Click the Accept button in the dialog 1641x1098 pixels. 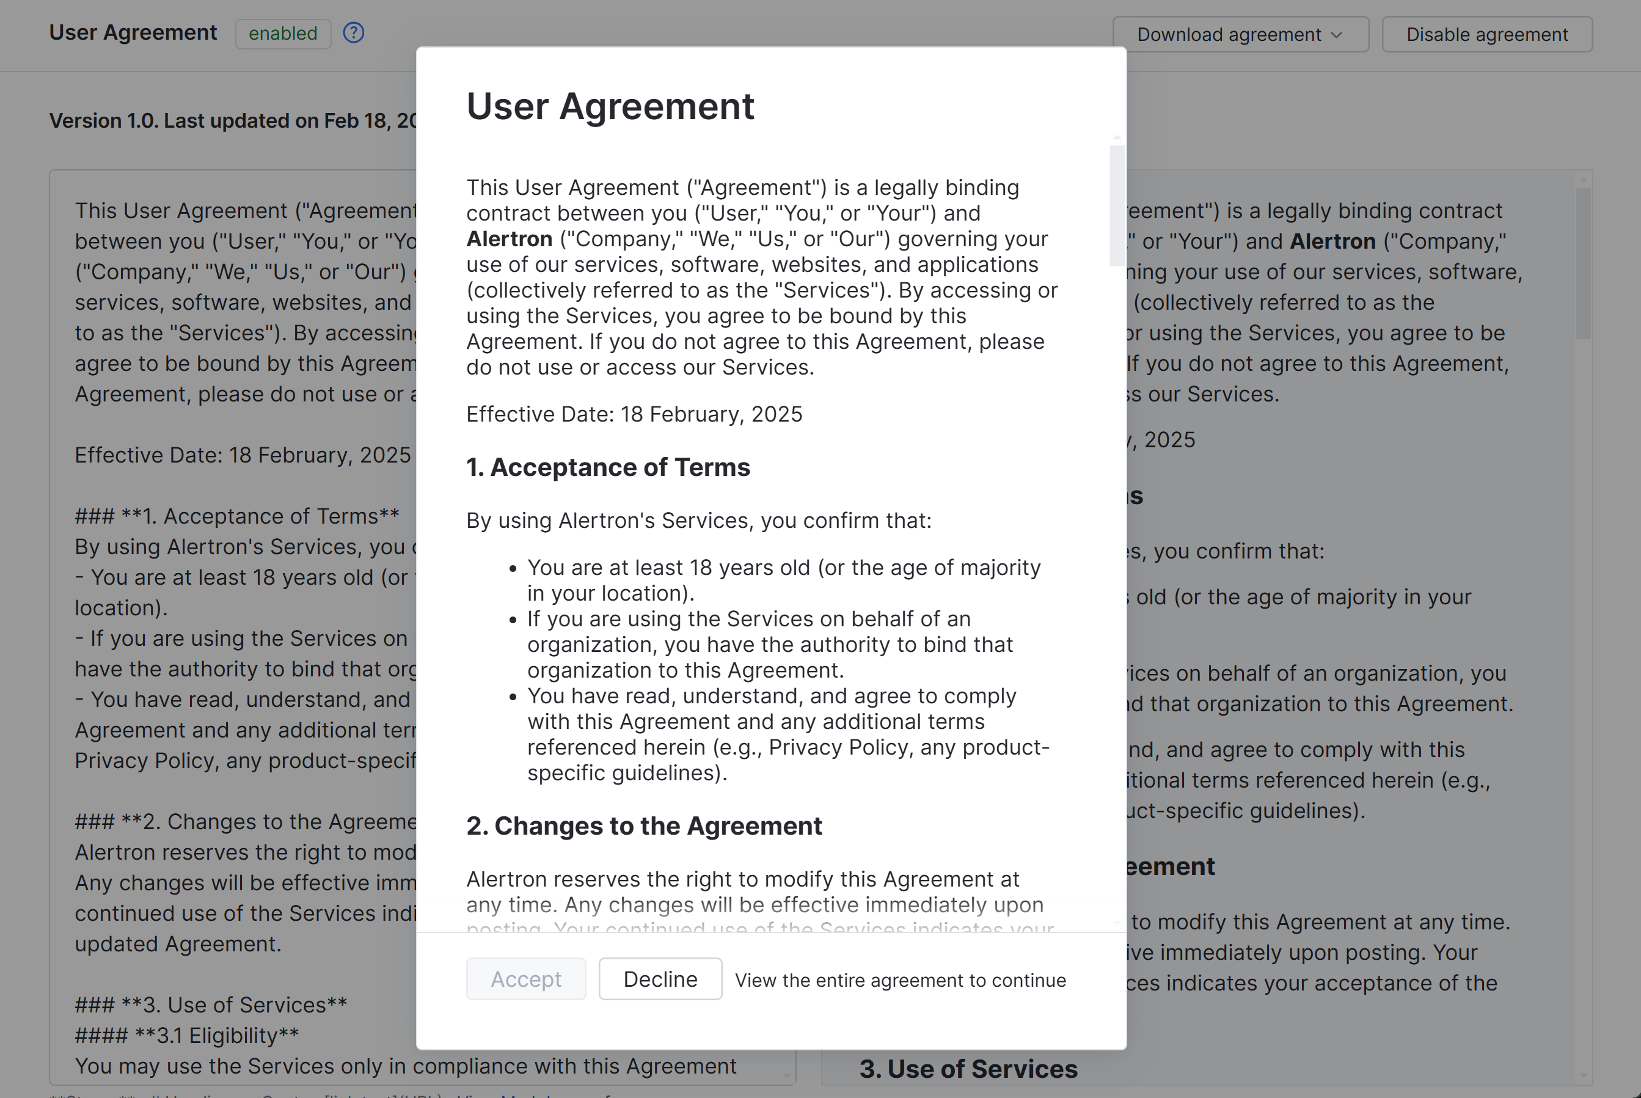(x=526, y=978)
